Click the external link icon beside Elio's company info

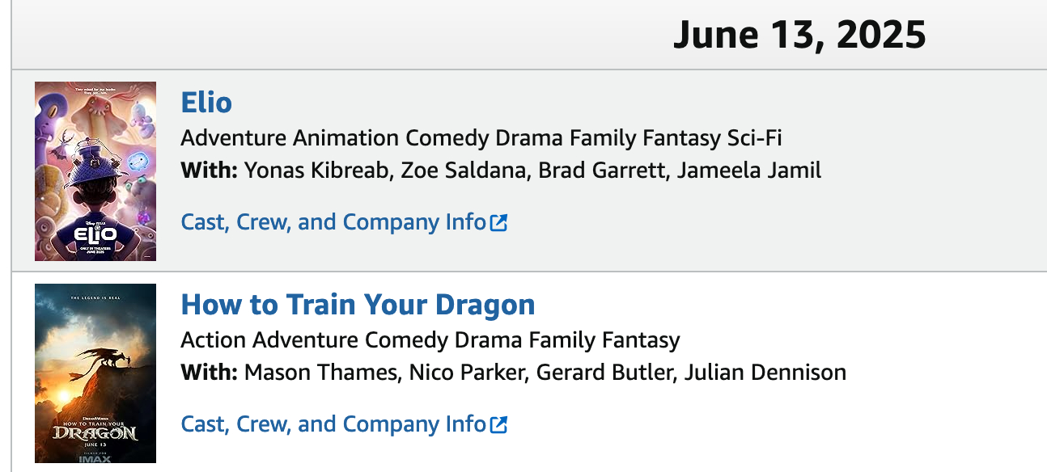[x=499, y=222]
